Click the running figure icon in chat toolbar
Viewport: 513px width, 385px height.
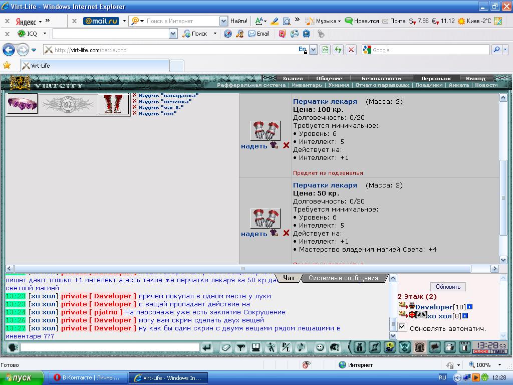point(271,347)
